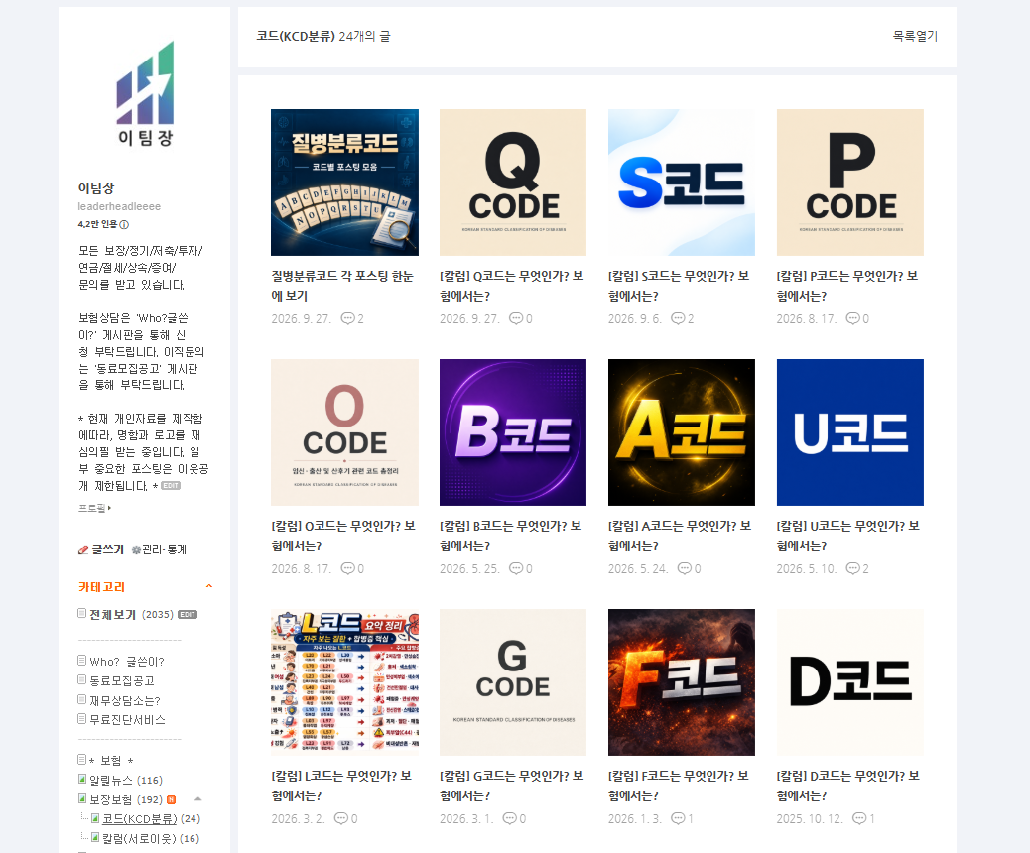Open the 동료모집공고 board link
Image resolution: width=1030 pixels, height=853 pixels.
(121, 681)
